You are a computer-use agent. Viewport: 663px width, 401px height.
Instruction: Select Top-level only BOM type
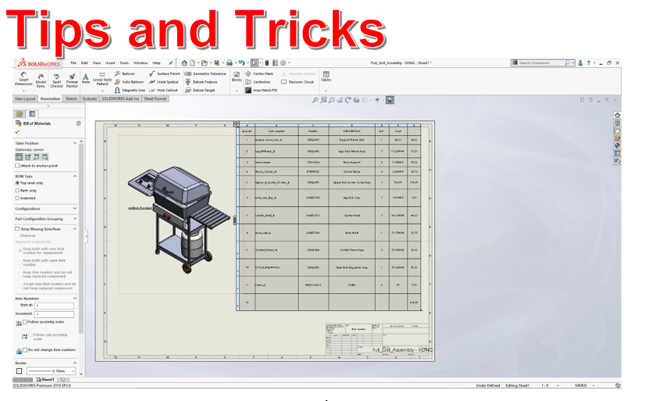[17, 183]
